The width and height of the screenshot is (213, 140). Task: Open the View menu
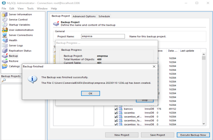coord(21,8)
